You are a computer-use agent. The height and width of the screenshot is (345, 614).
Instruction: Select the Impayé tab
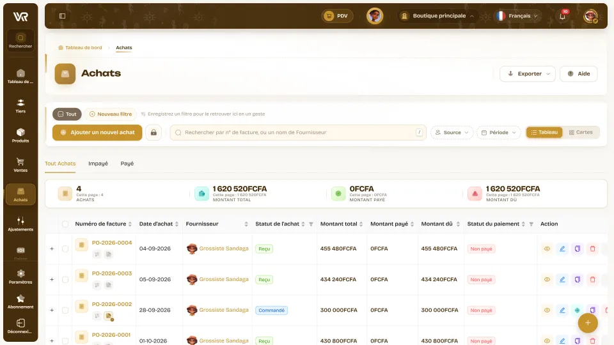pos(98,164)
